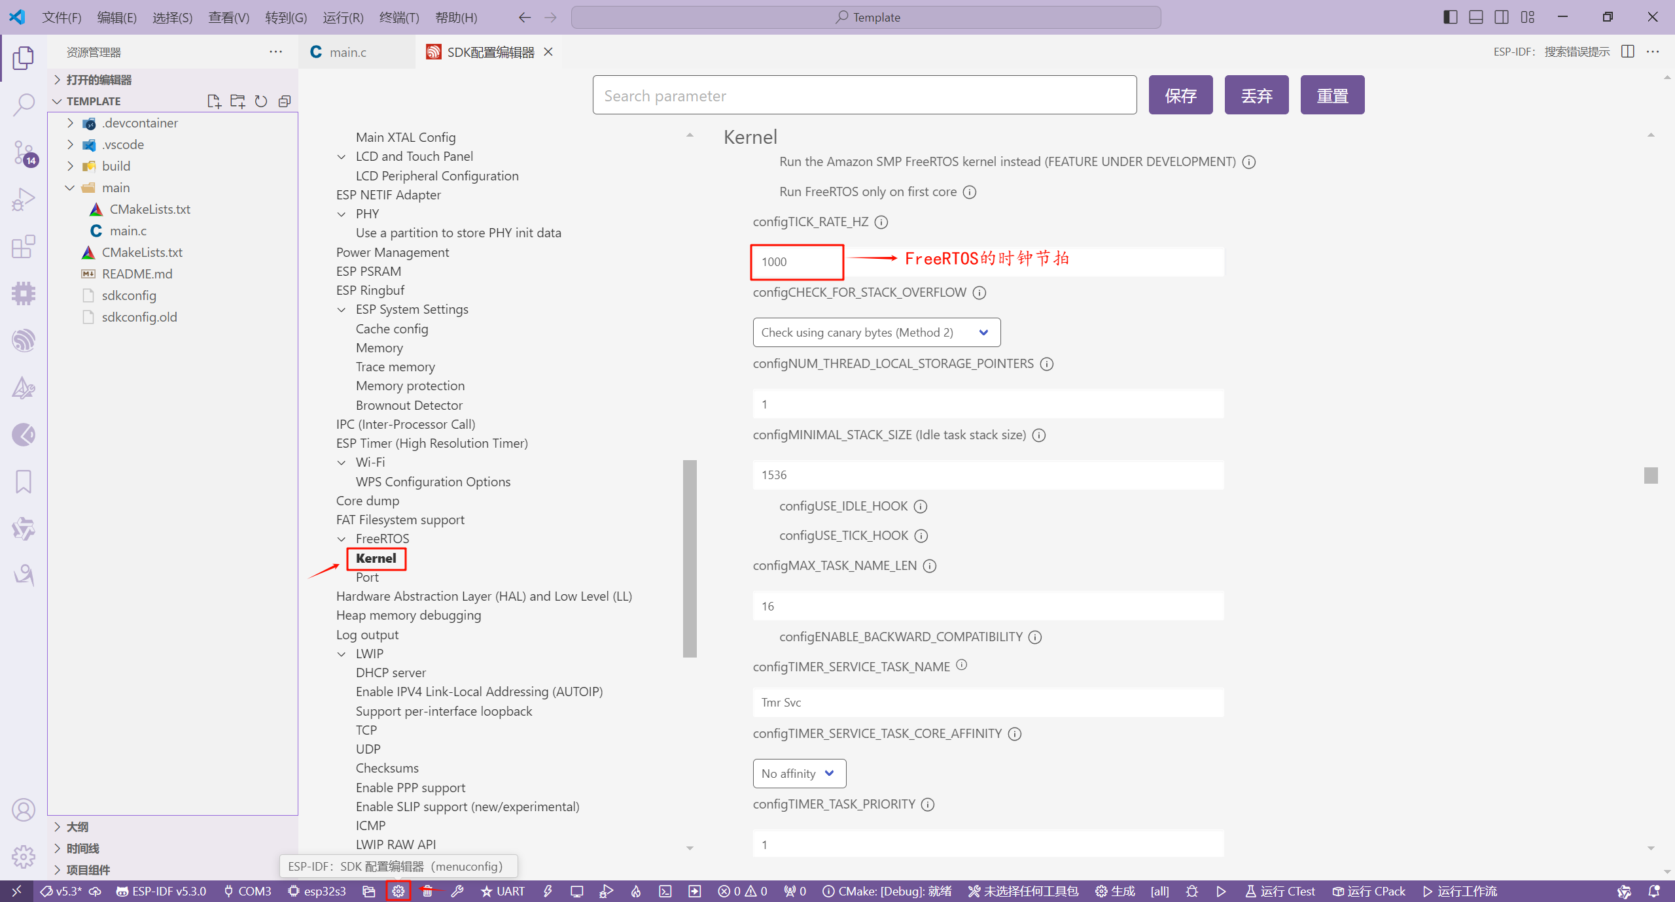Open timer task core affinity dropdown

[799, 773]
